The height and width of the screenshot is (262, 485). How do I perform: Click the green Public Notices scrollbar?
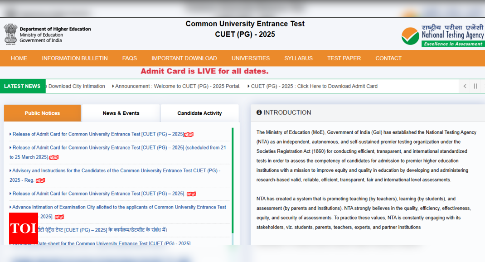(x=233, y=180)
